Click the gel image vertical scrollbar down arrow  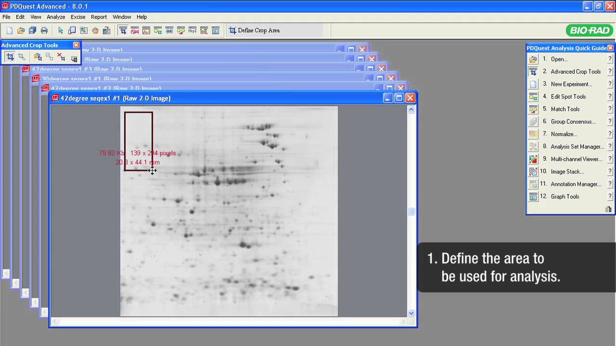point(411,313)
